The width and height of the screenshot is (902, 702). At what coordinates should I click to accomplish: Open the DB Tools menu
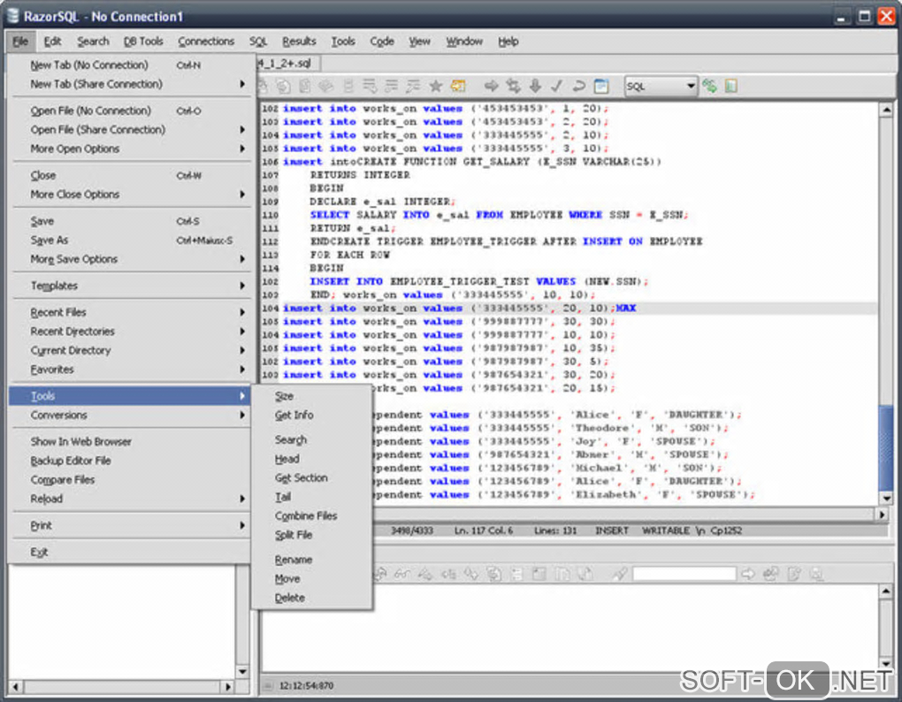(143, 42)
